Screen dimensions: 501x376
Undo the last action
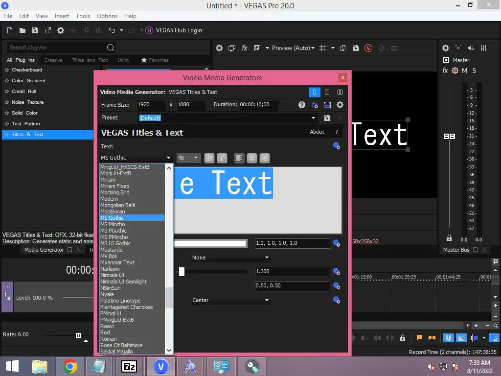pyautogui.click(x=112, y=30)
